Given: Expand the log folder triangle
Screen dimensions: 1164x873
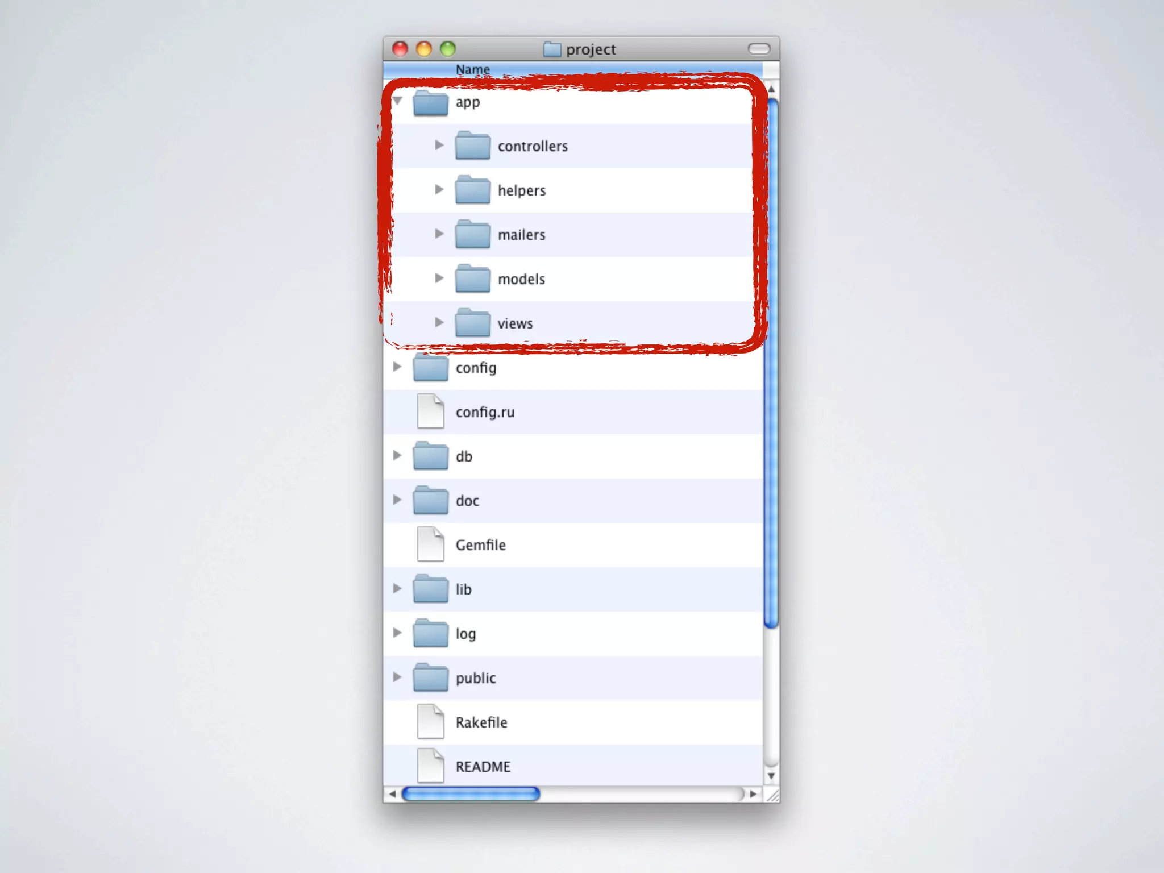Looking at the screenshot, I should [x=397, y=633].
